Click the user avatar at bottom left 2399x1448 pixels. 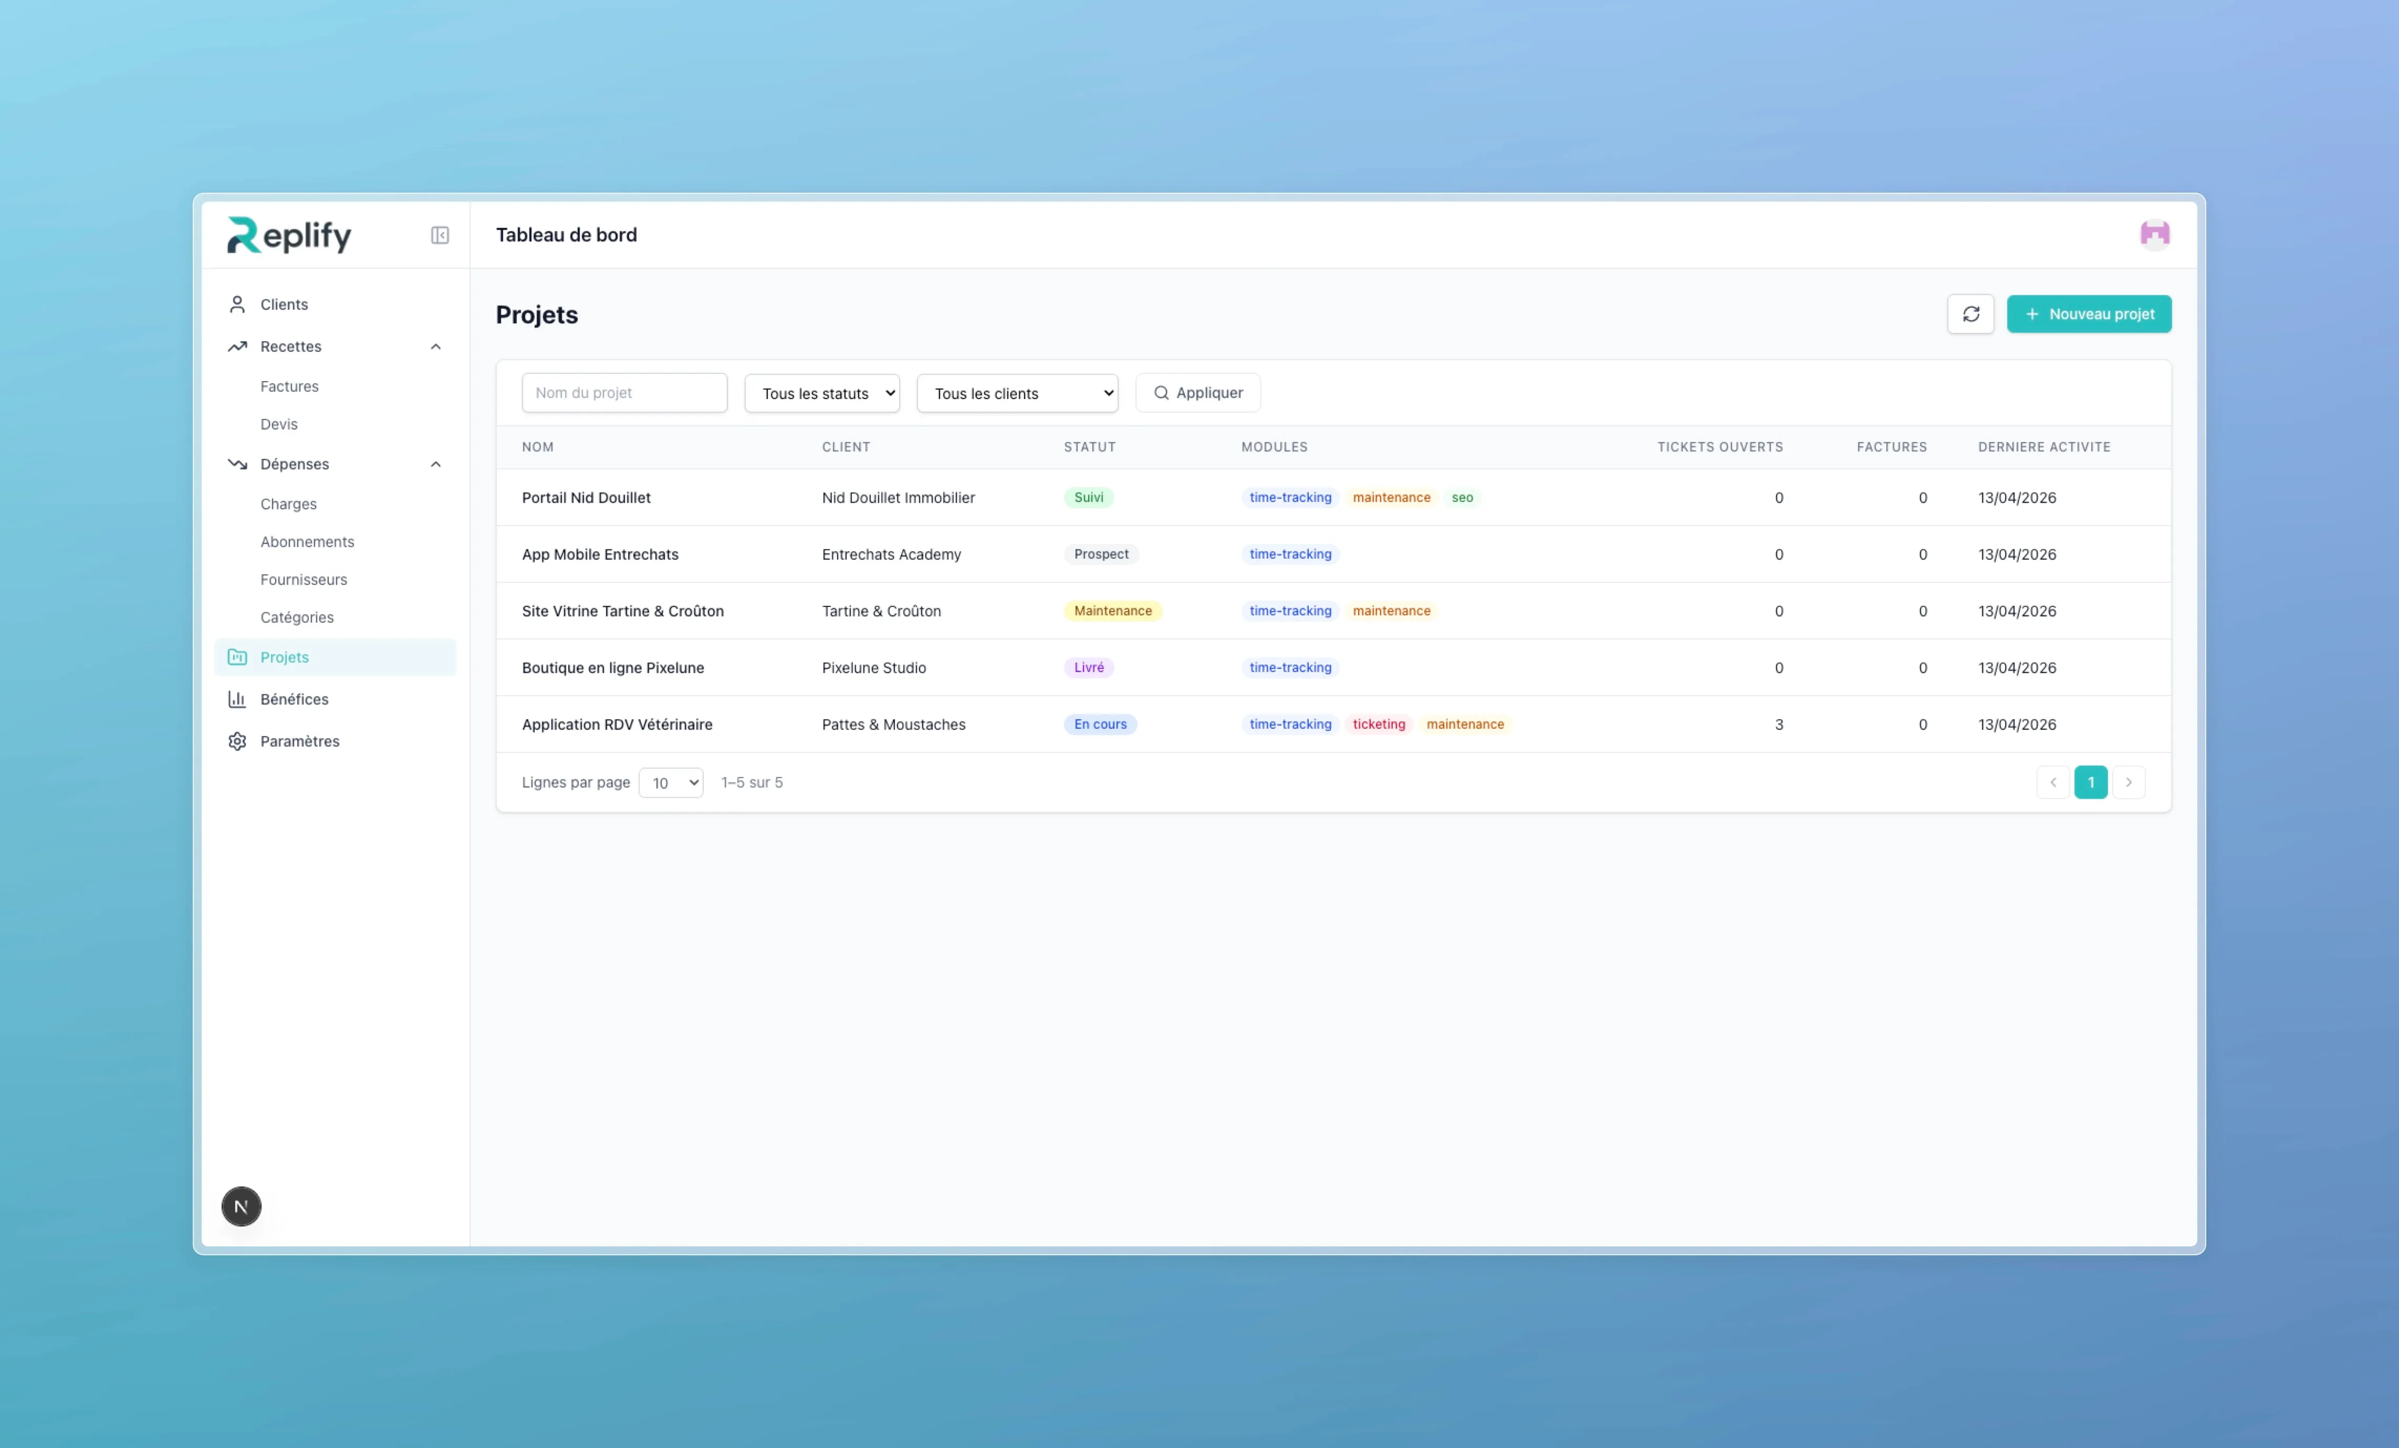[x=241, y=1205]
